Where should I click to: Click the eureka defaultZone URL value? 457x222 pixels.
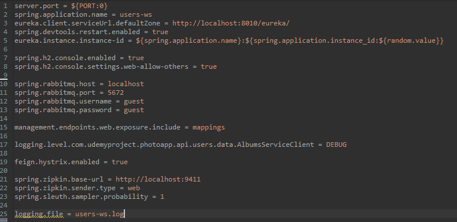coord(231,23)
